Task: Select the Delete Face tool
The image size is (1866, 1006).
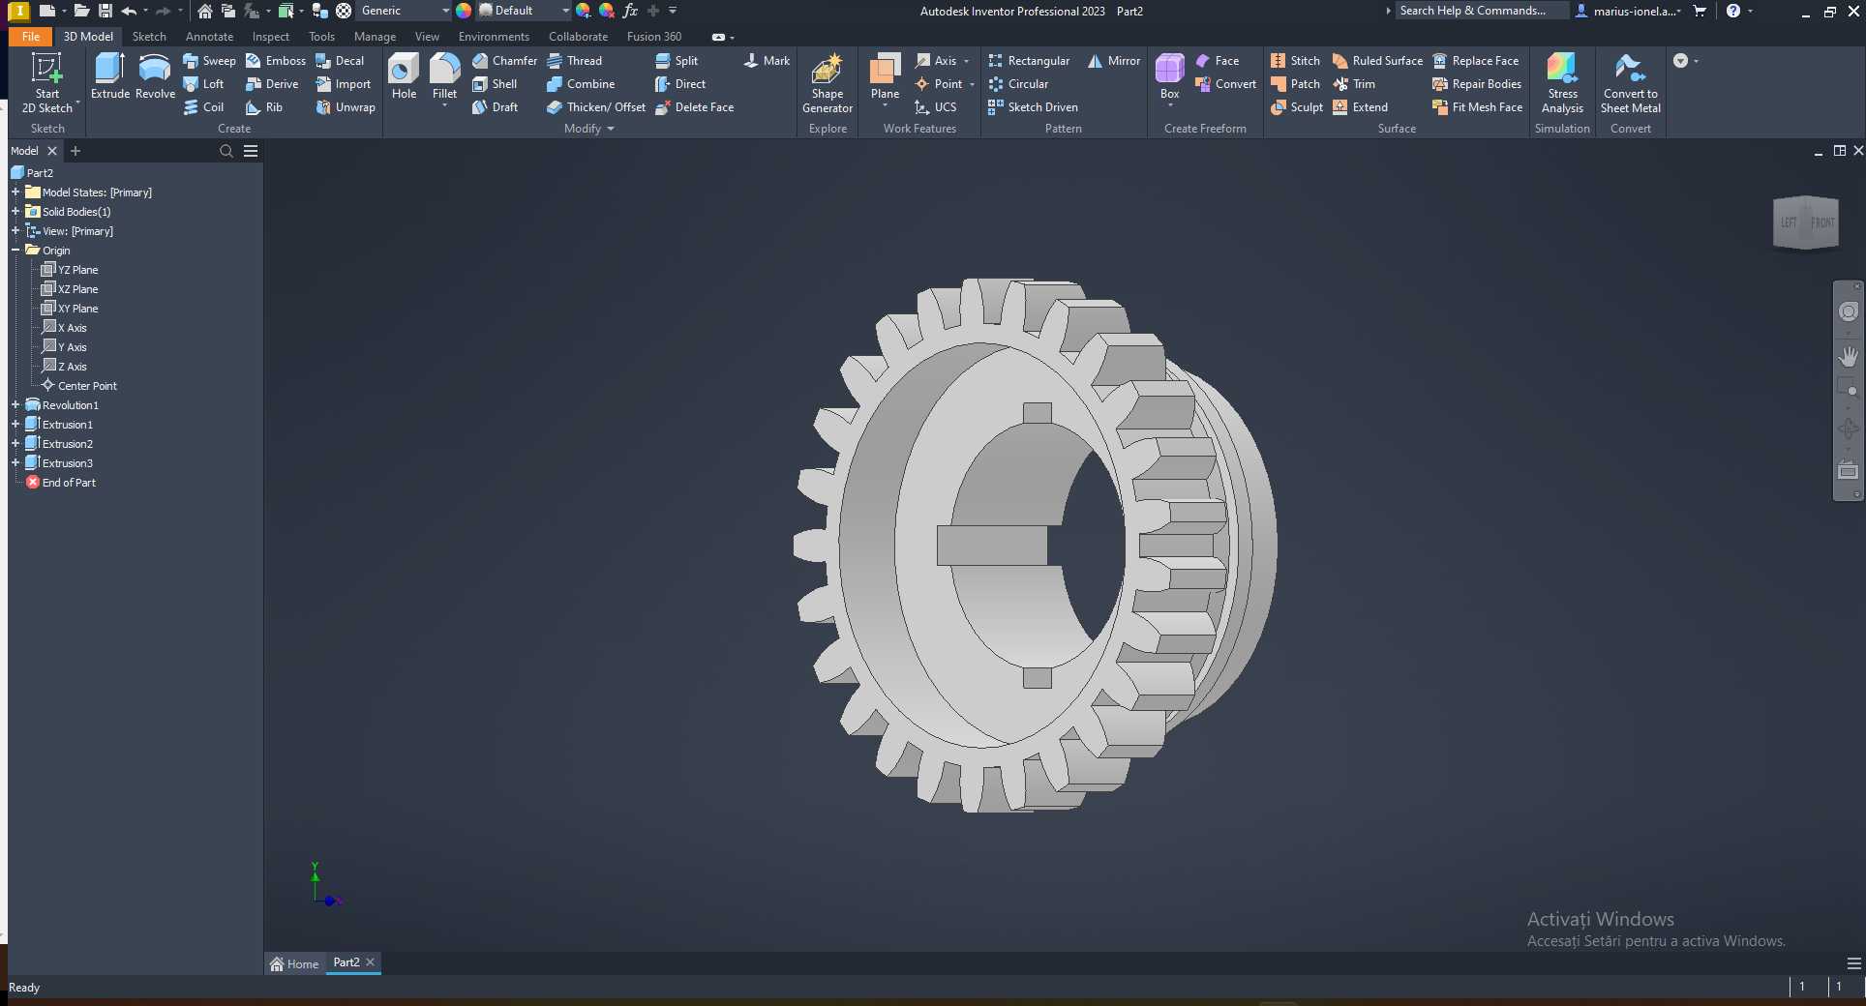Action: pyautogui.click(x=694, y=107)
